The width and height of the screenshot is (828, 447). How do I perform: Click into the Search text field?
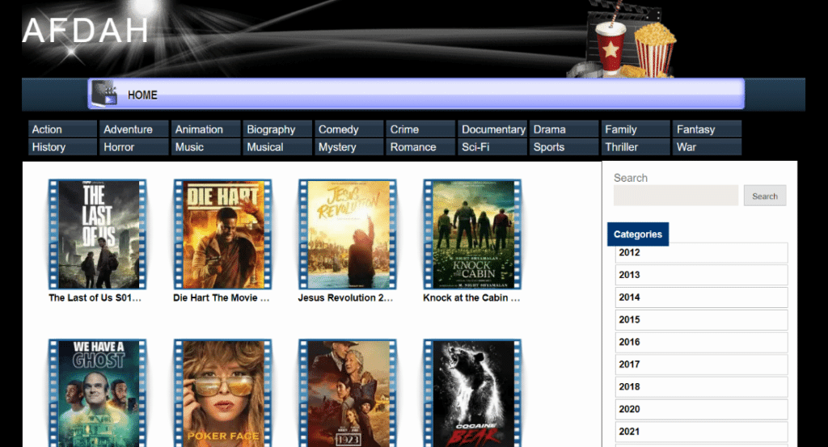tap(675, 196)
